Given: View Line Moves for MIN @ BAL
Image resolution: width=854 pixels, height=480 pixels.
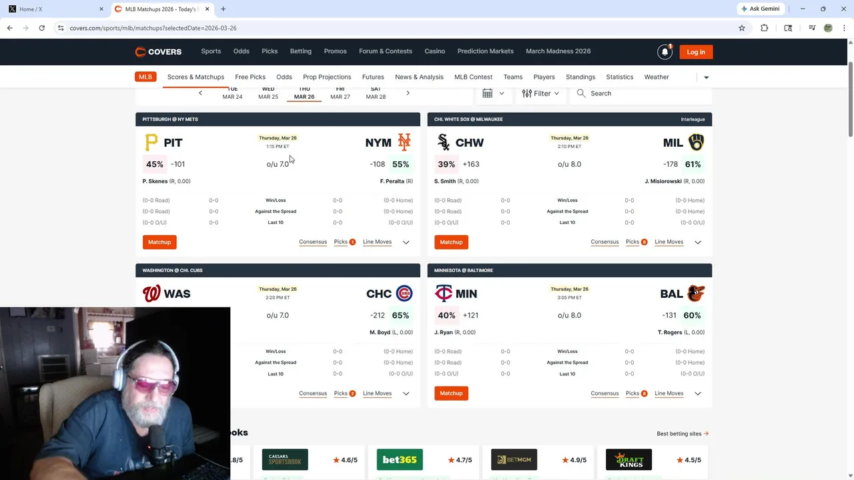Looking at the screenshot, I should [x=669, y=393].
